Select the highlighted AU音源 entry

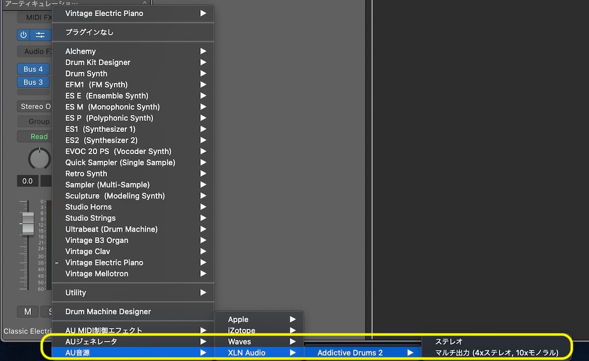(x=134, y=352)
